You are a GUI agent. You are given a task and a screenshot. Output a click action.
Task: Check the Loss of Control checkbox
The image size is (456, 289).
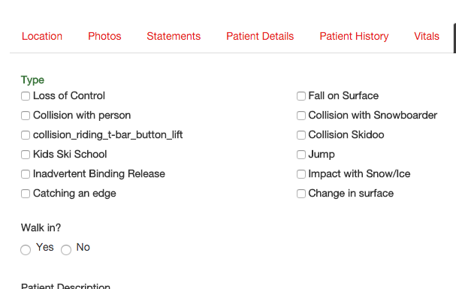26,96
